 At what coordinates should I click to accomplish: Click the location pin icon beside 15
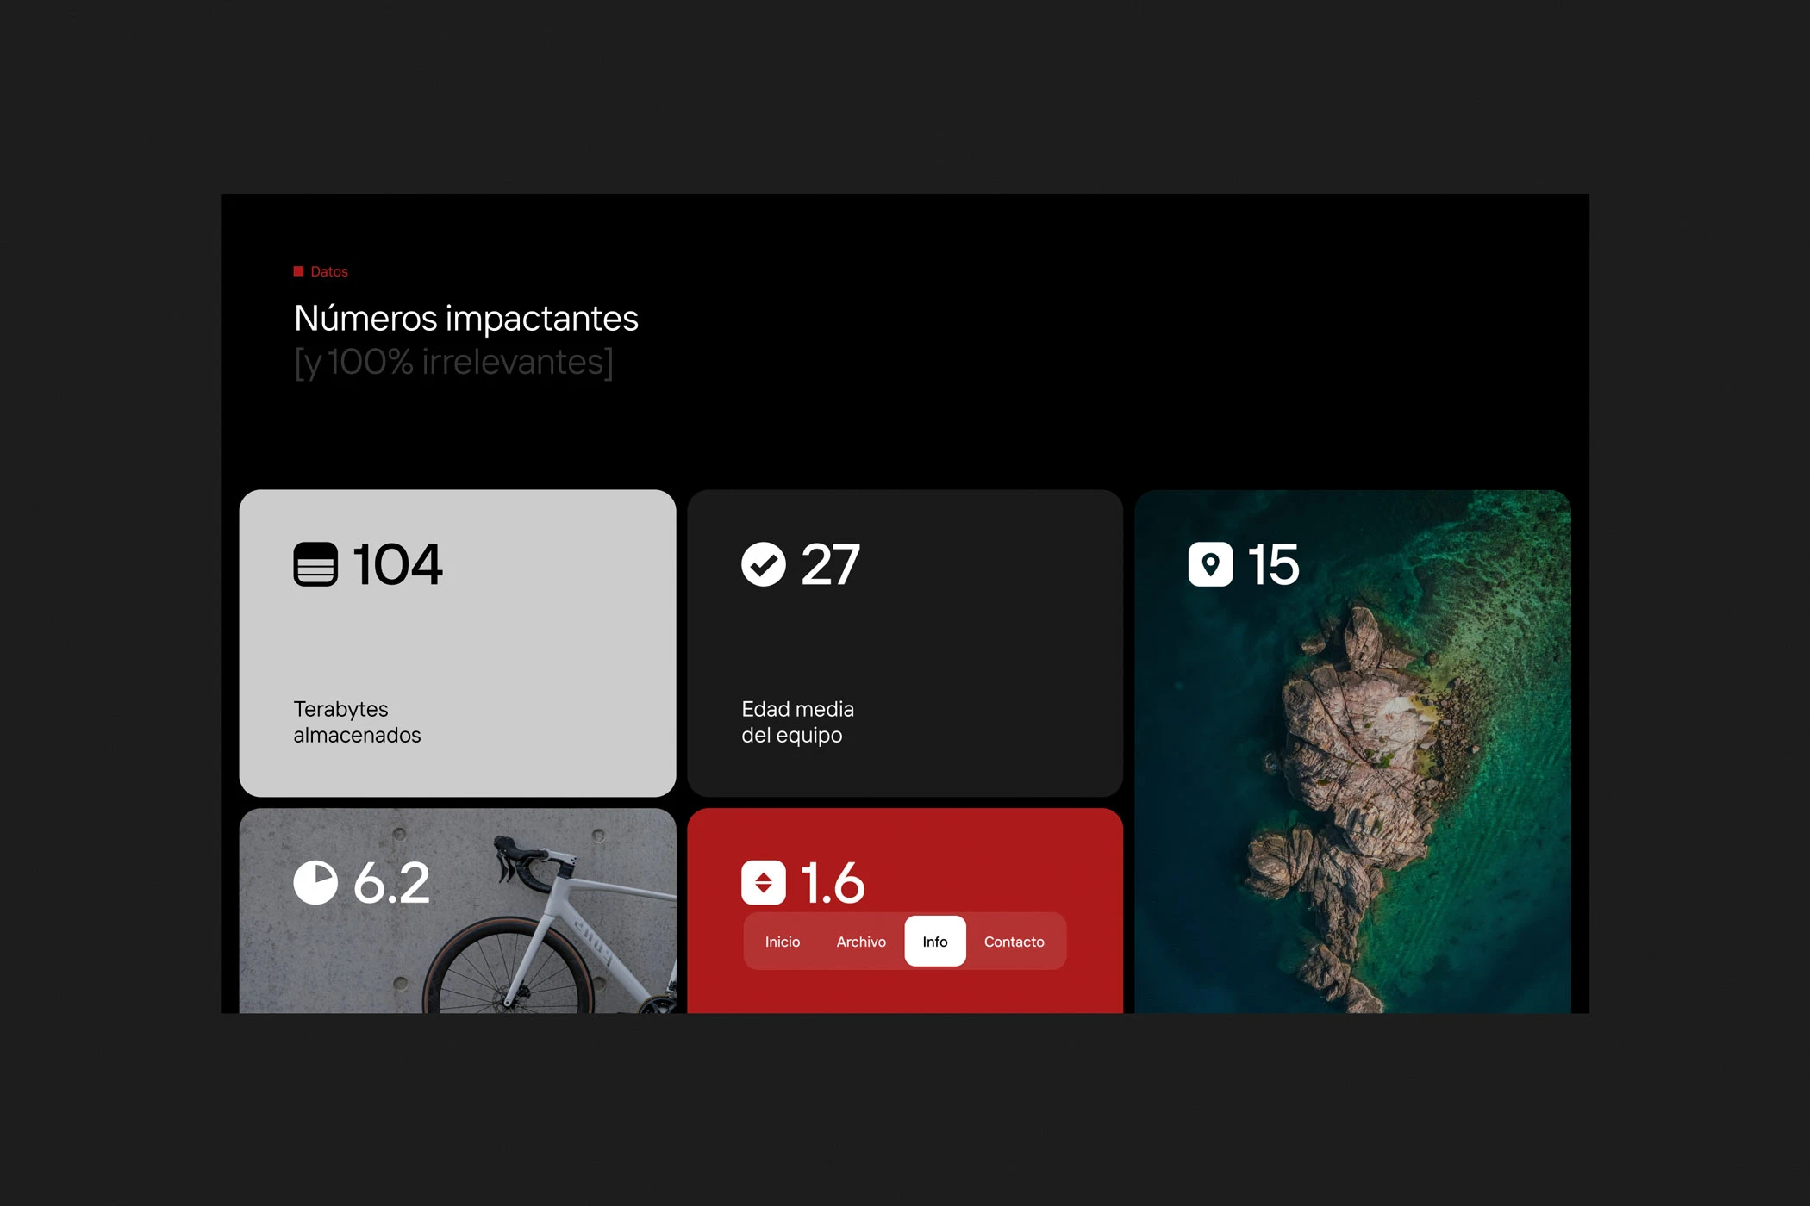coord(1210,564)
